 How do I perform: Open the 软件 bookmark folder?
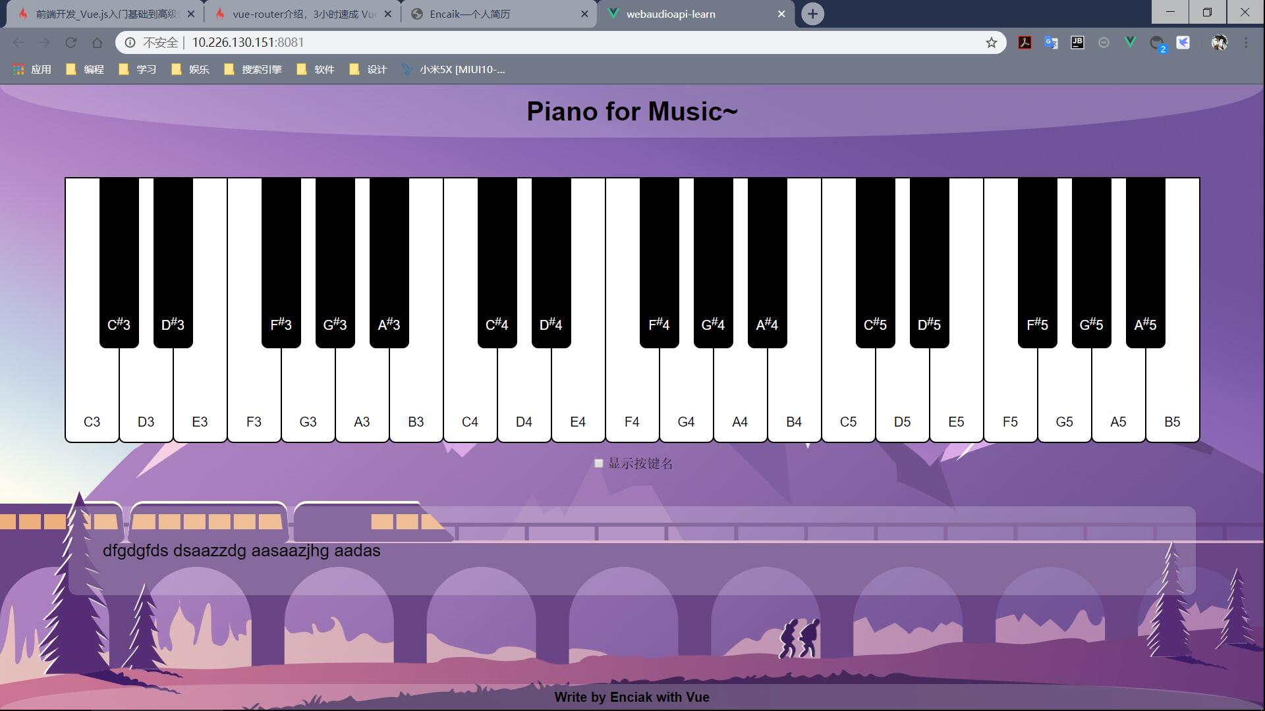(316, 69)
